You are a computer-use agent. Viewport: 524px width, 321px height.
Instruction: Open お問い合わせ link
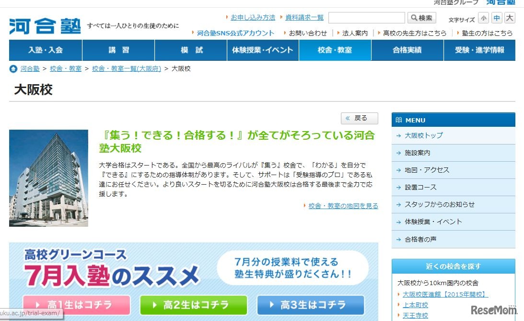(308, 33)
